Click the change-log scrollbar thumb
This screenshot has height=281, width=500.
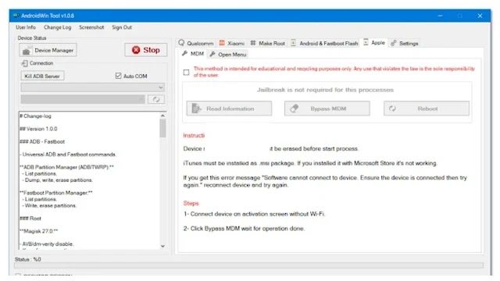point(163,128)
